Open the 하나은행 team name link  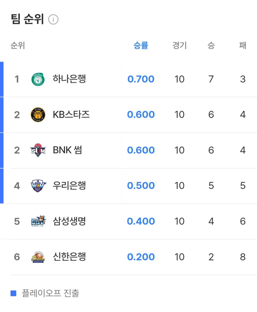[x=69, y=79]
